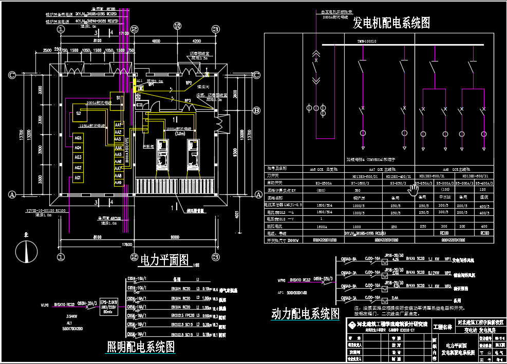This screenshot has height=364, width=507.
Task: Select the 4021 dimension text
Action: (237, 215)
